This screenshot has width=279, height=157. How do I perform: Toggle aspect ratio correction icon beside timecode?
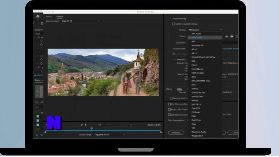pos(131,125)
